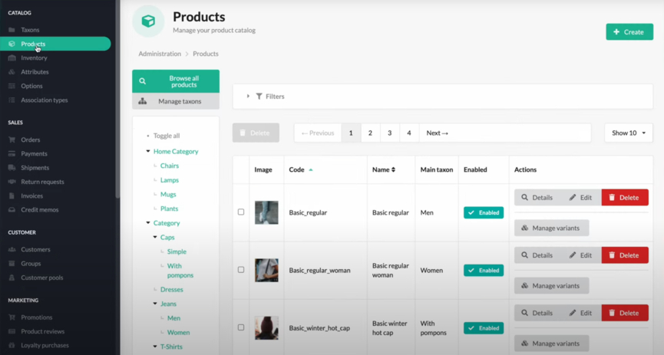This screenshot has height=355, width=664.
Task: Click Manage variants for Basic_regular
Action: pyautogui.click(x=551, y=228)
